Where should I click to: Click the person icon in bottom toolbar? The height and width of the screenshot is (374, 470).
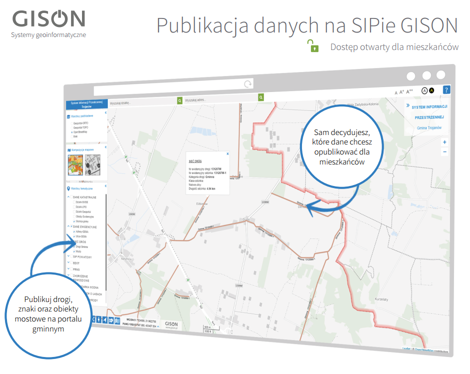[98, 320]
